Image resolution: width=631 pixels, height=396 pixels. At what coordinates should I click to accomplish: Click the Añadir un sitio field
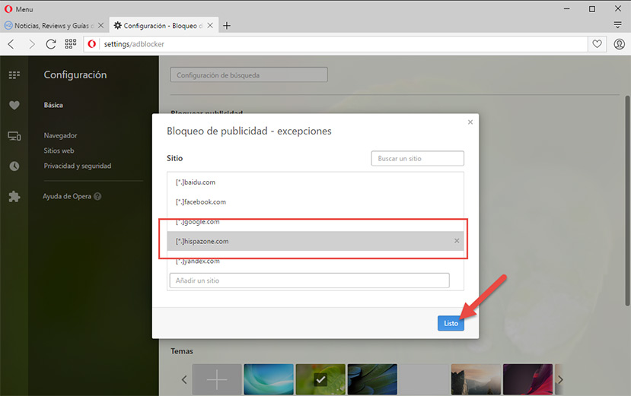point(310,280)
